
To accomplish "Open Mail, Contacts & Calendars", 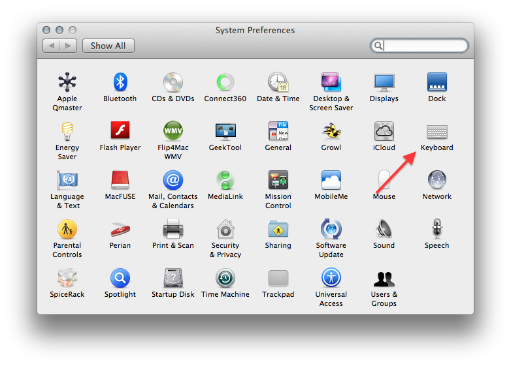I will pyautogui.click(x=173, y=180).
